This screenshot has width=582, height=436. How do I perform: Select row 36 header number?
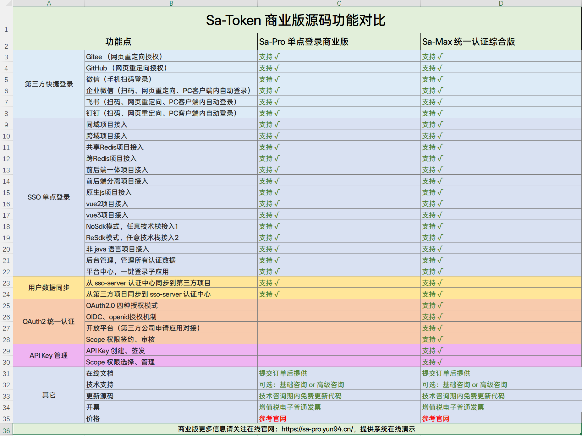click(6, 429)
